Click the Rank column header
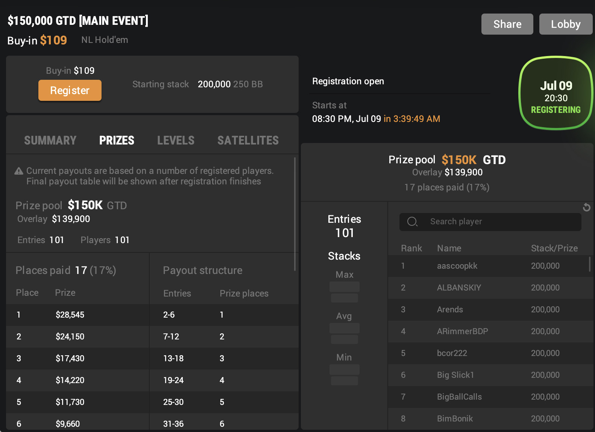The height and width of the screenshot is (432, 595). (411, 248)
